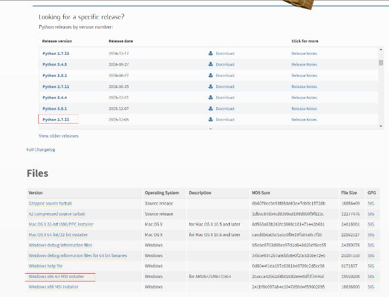Open Release Notes for Python 2.7.12
389x297 pixels.
click(x=304, y=87)
